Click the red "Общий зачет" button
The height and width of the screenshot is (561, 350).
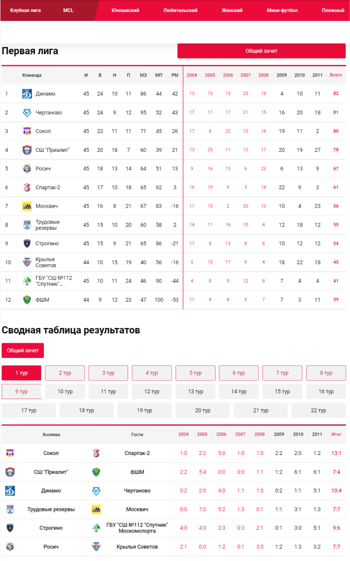tap(262, 51)
